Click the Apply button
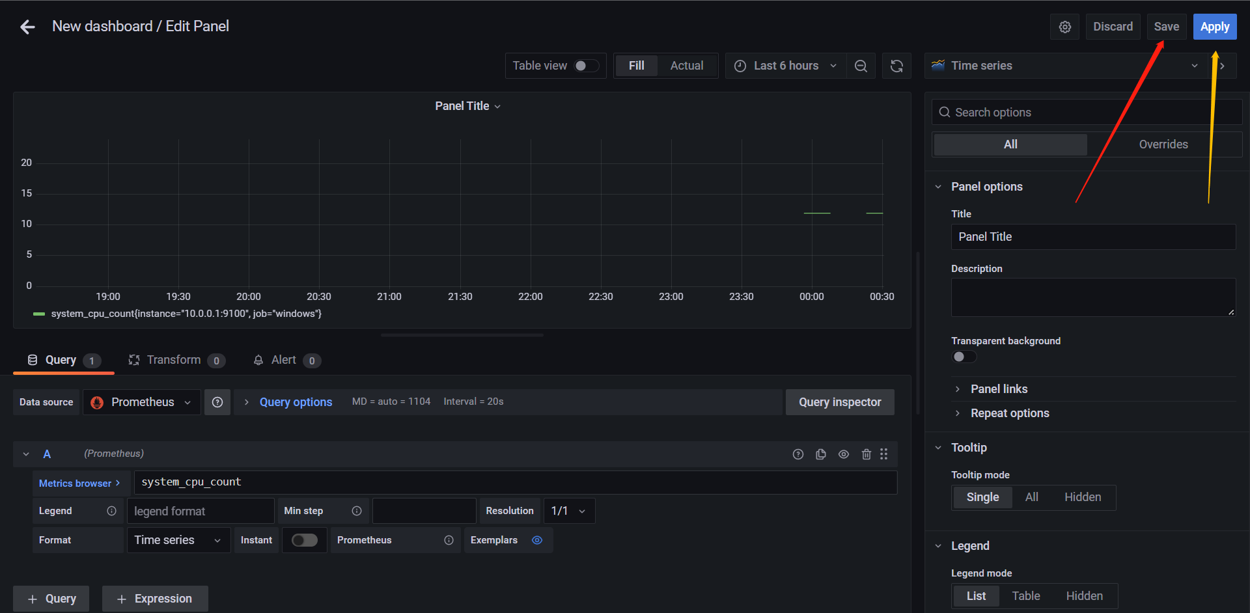 tap(1215, 27)
